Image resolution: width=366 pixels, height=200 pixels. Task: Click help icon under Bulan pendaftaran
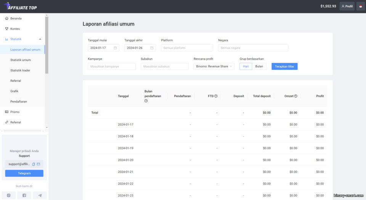pos(146,101)
